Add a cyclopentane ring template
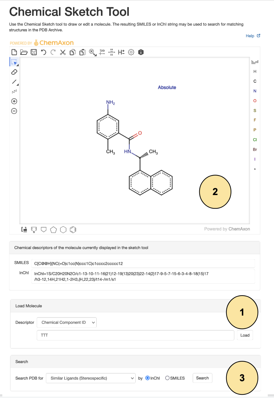 pos(53,230)
